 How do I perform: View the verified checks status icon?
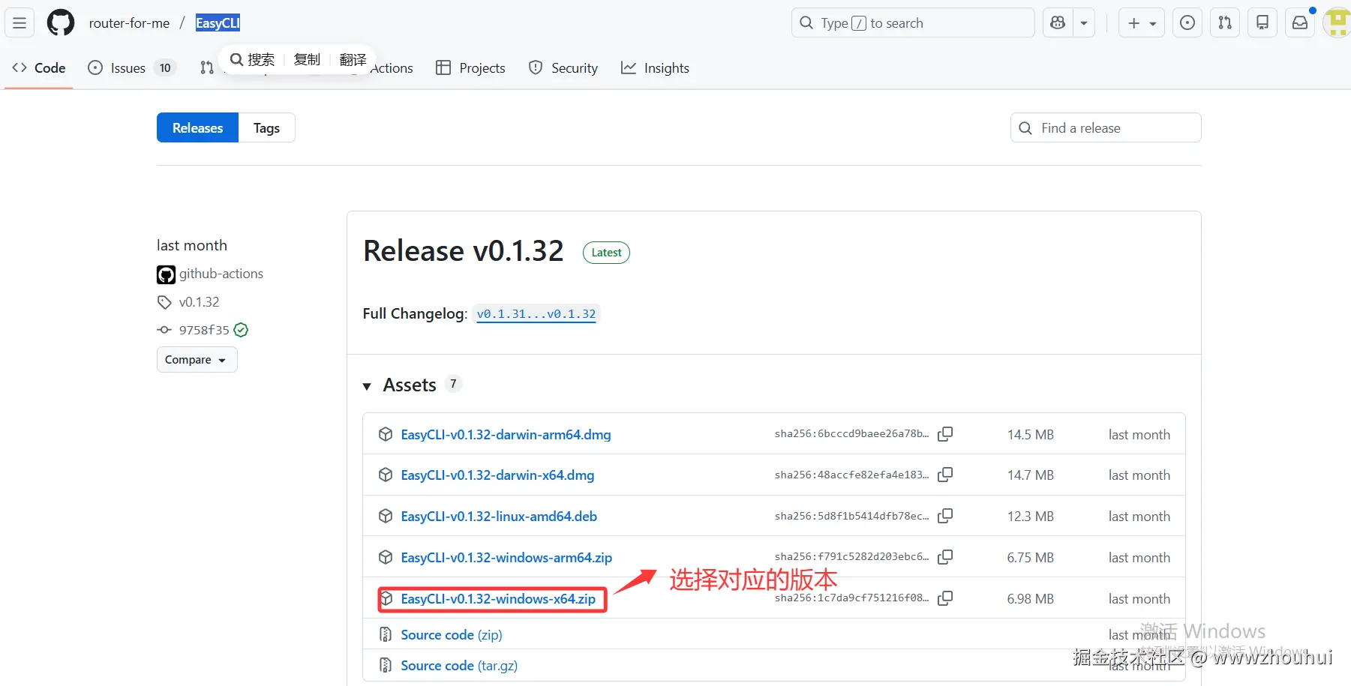[x=241, y=330]
